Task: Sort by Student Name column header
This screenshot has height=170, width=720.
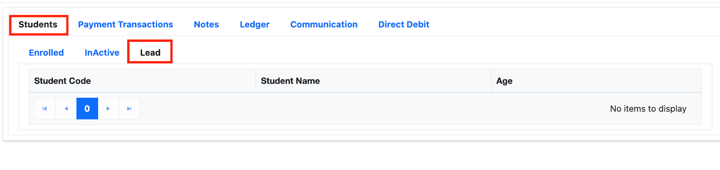Action: (373, 81)
